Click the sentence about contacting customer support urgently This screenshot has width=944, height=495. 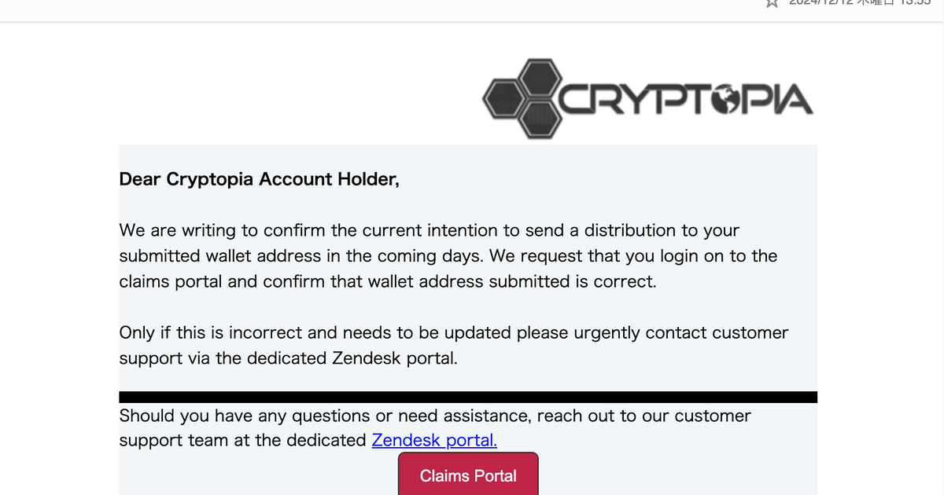click(x=453, y=345)
